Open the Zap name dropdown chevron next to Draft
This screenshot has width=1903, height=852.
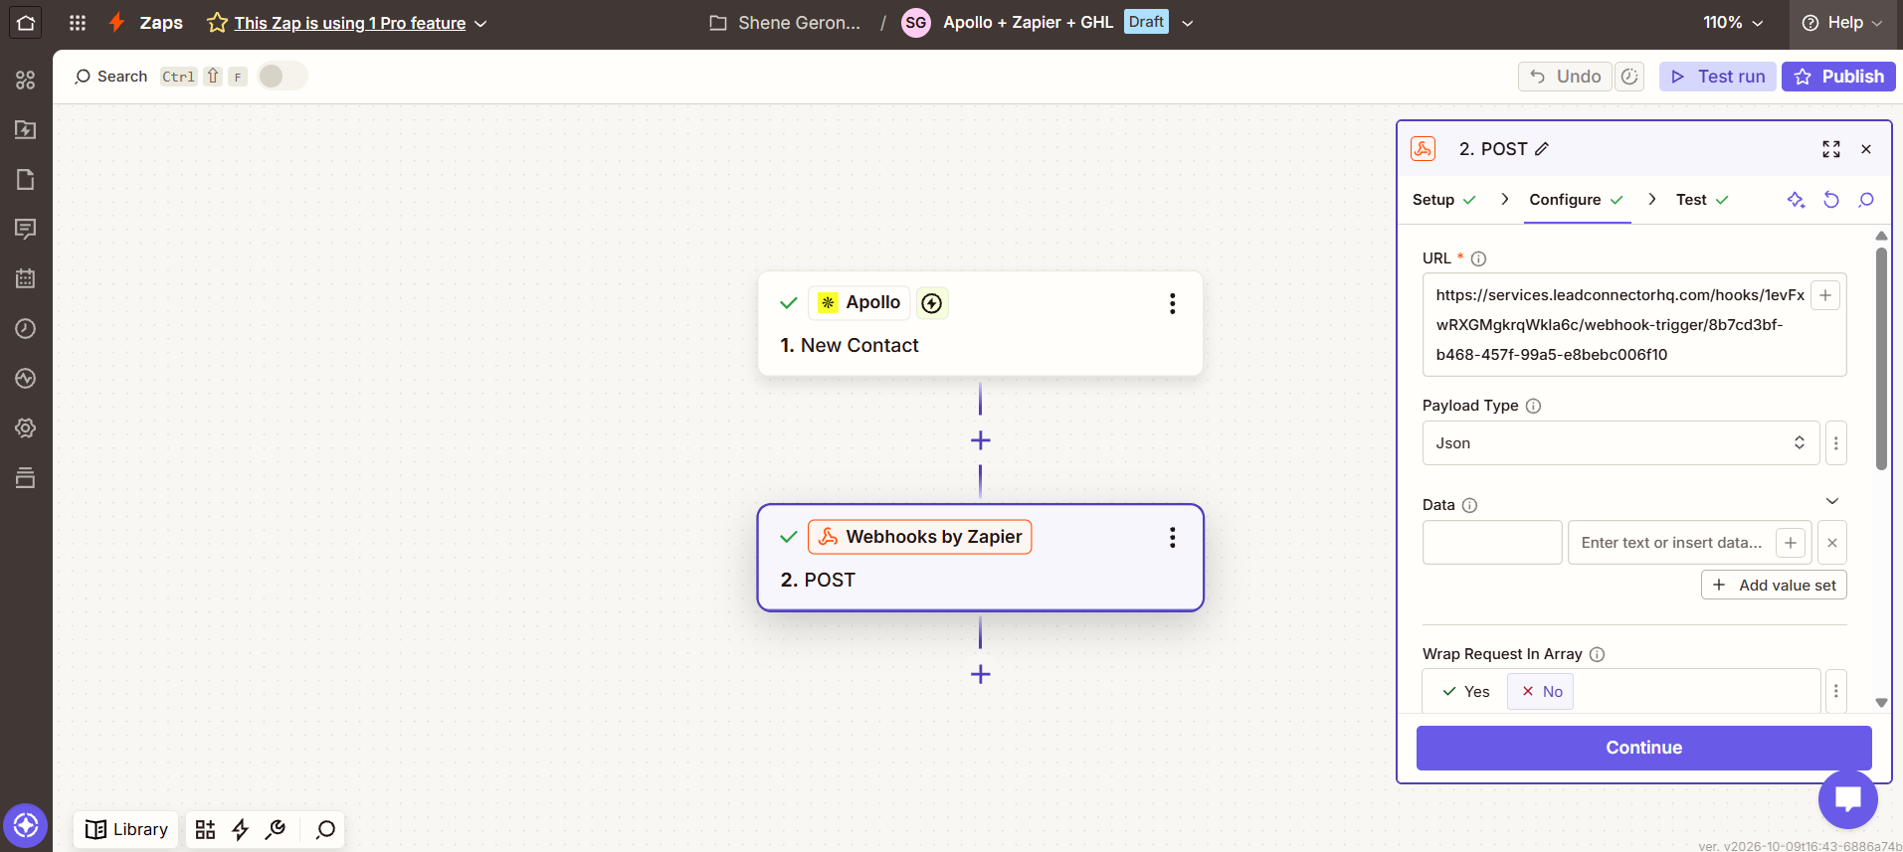point(1188,23)
